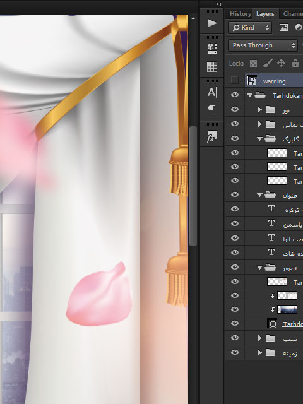
Task: Hide the گلبرگ group
Action: 234,138
